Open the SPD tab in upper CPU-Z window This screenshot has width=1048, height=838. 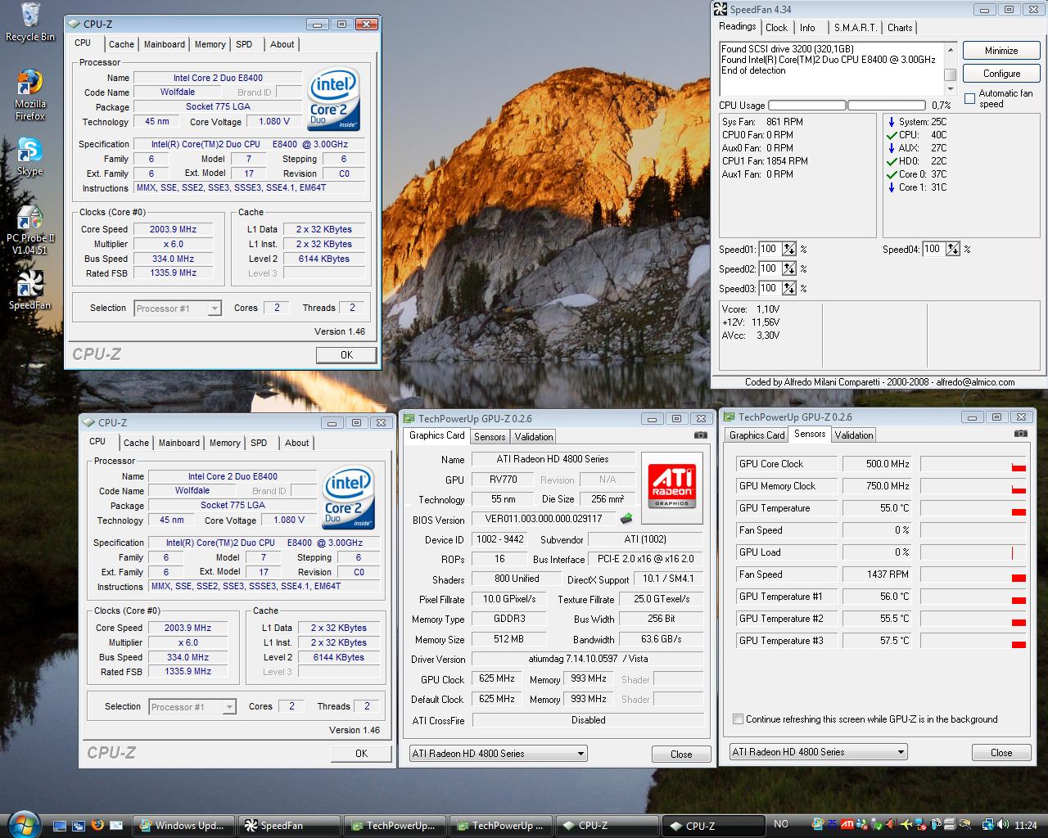point(244,45)
